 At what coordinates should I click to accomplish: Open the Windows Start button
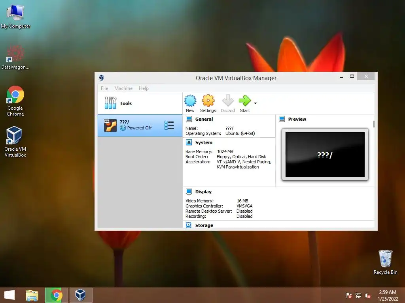9,295
